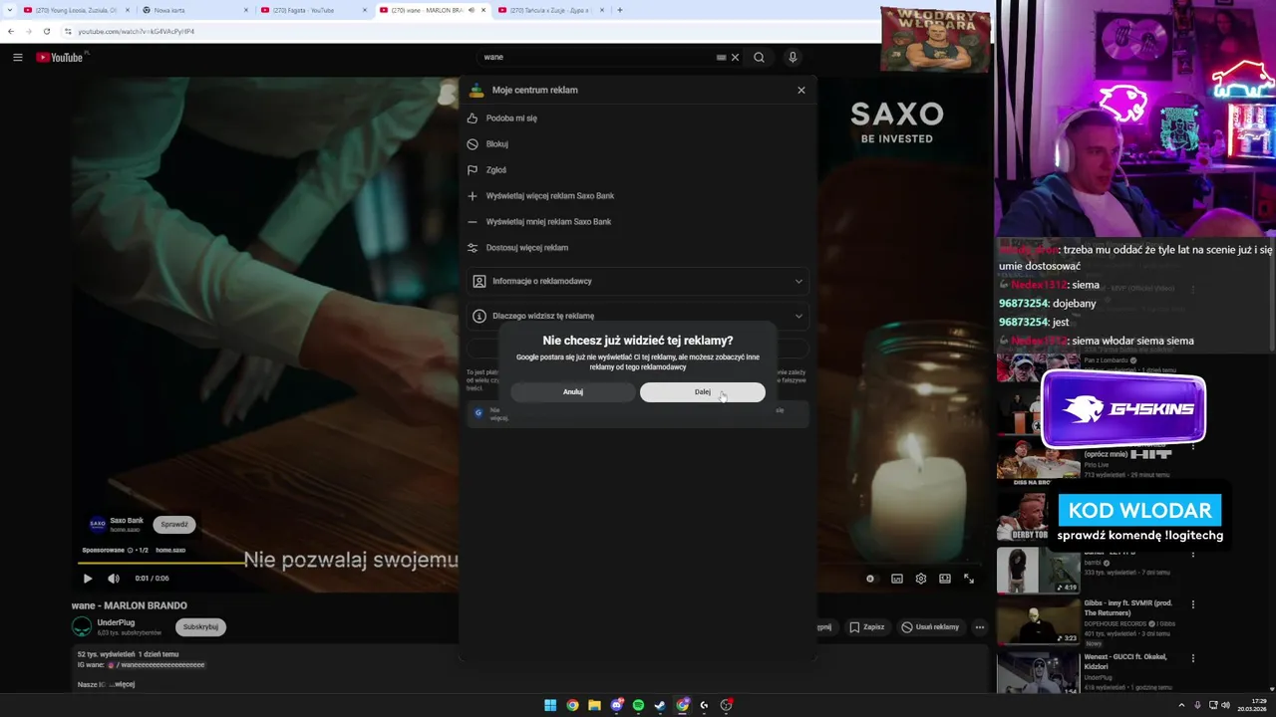The image size is (1276, 717).
Task: Open system volume control in the tray
Action: [1225, 705]
